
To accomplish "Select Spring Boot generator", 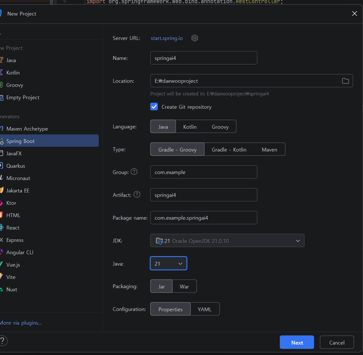I will [x=49, y=141].
